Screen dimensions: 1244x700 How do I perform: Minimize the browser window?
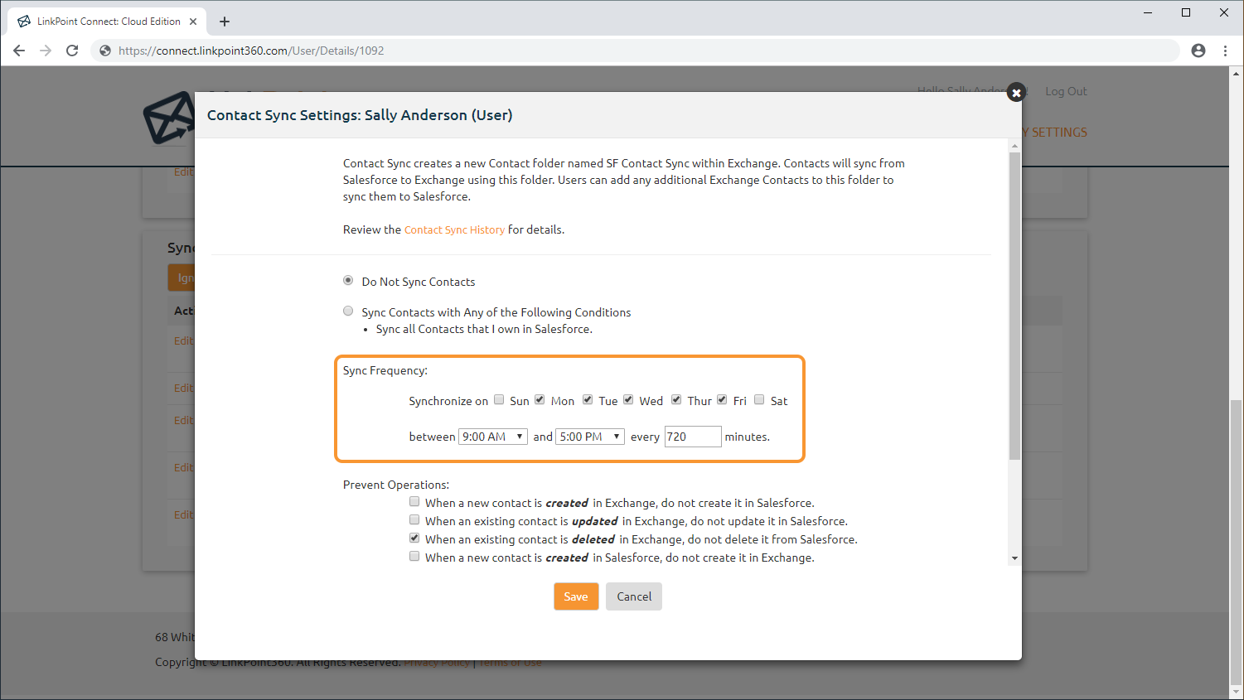point(1148,12)
